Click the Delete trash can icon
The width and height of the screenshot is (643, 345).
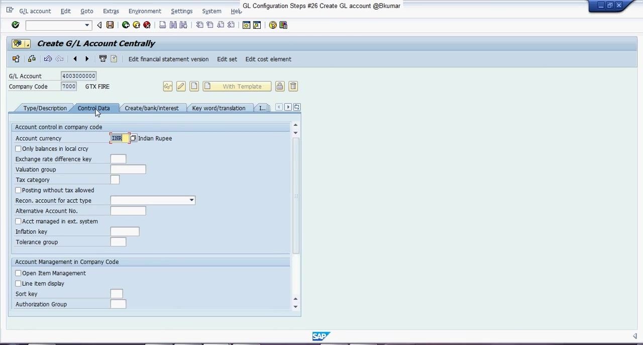click(x=293, y=87)
